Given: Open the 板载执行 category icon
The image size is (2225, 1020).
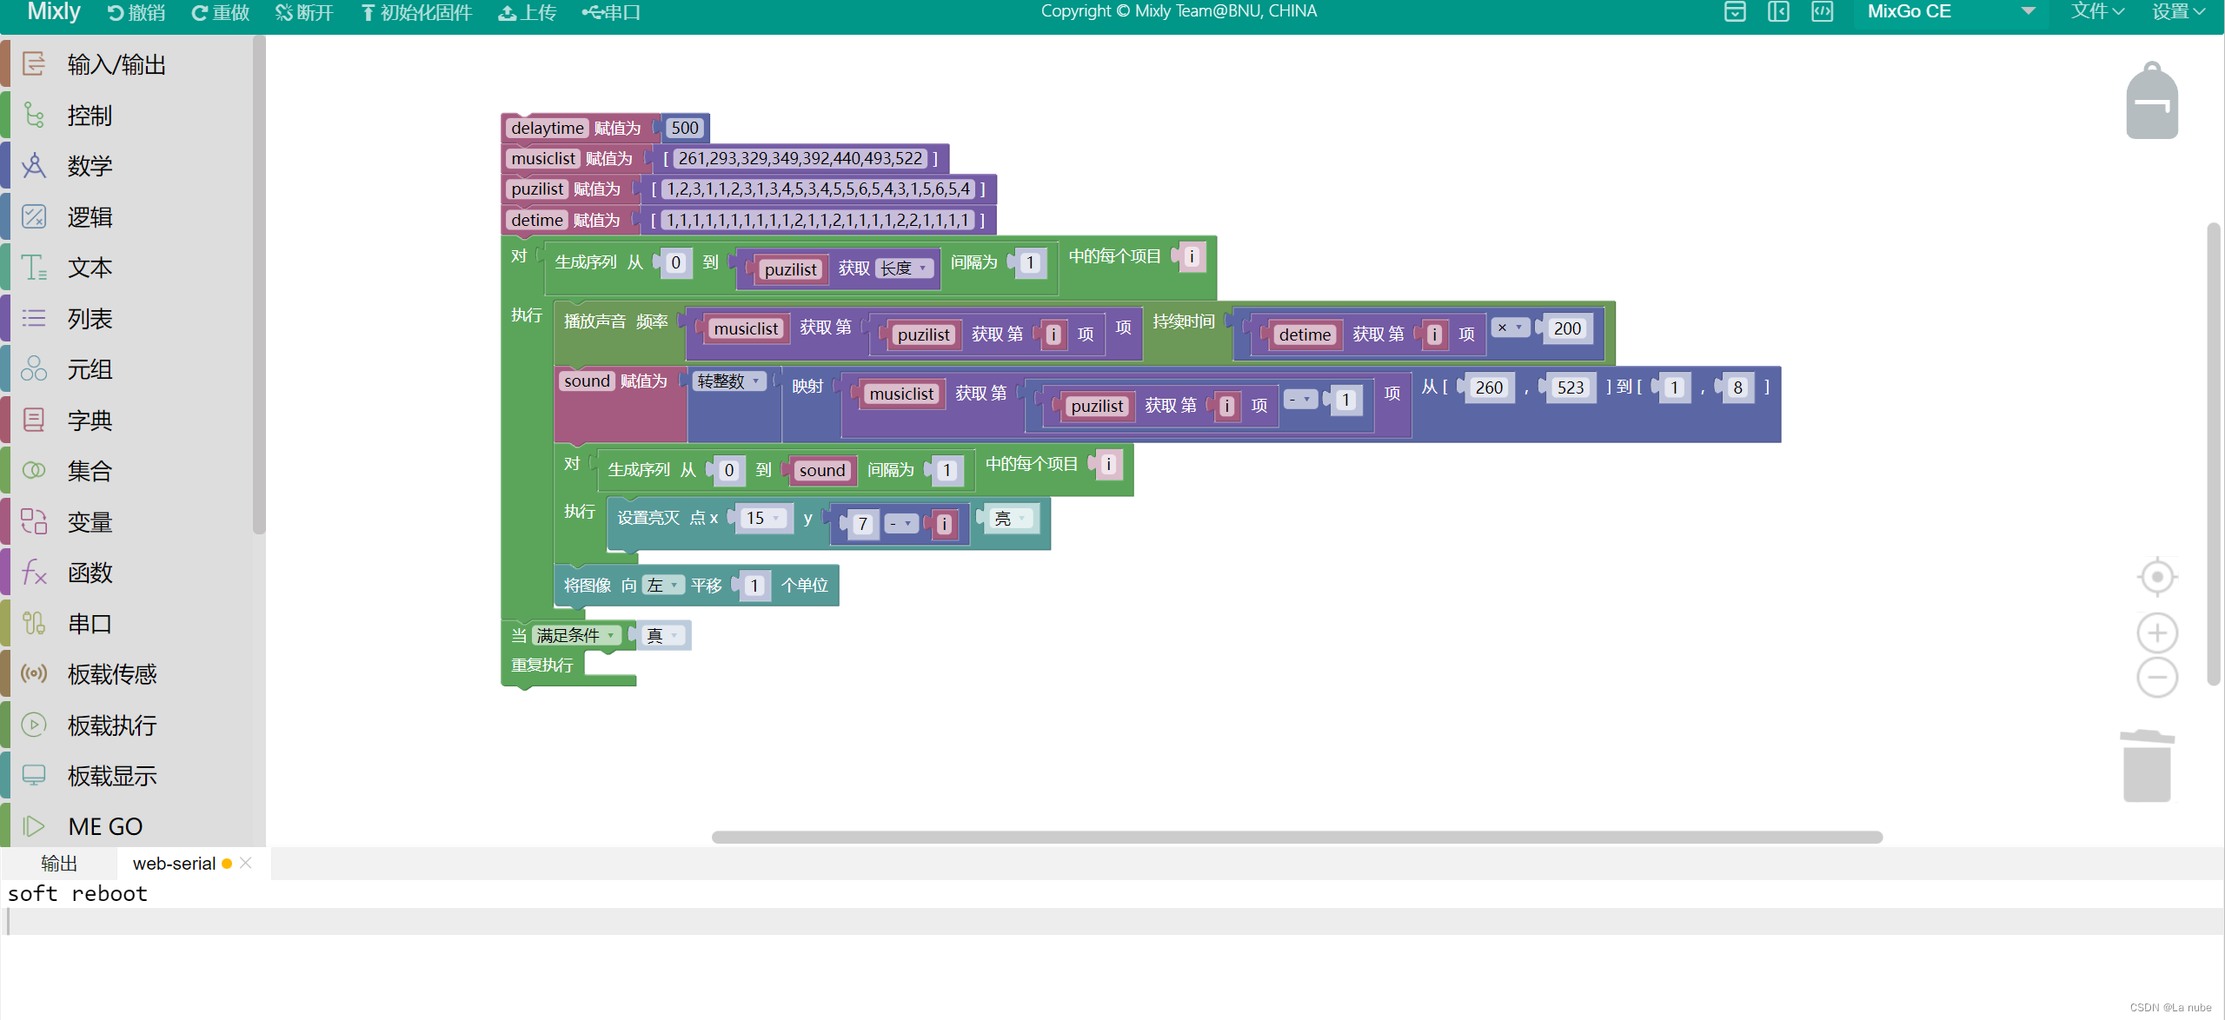Looking at the screenshot, I should pyautogui.click(x=33, y=725).
